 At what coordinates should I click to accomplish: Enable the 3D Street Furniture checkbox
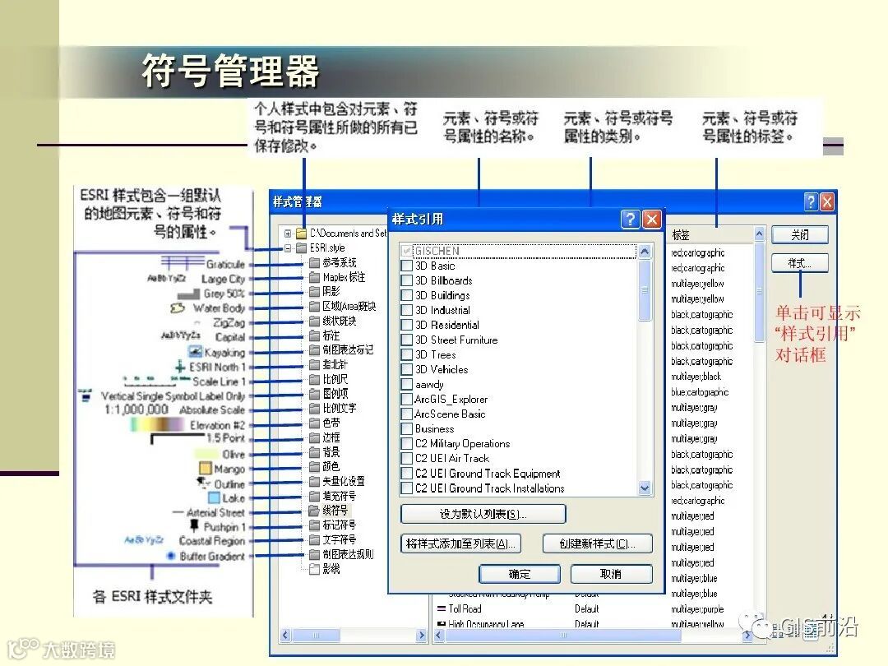coord(407,340)
